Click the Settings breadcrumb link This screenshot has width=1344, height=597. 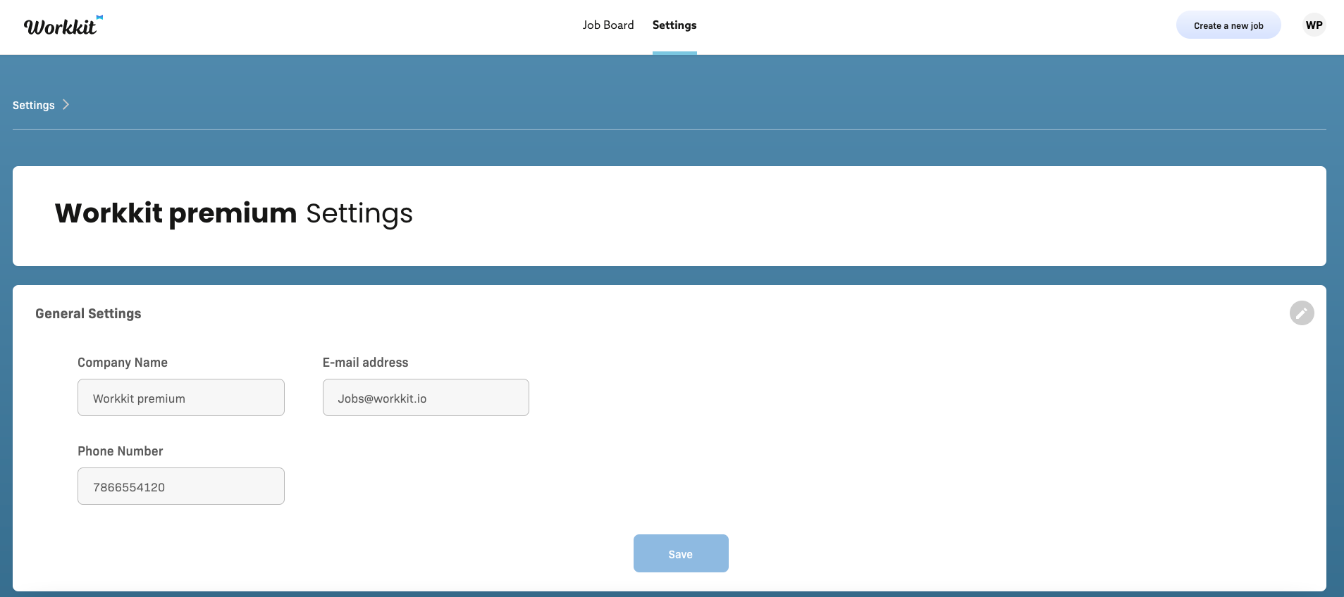(33, 106)
